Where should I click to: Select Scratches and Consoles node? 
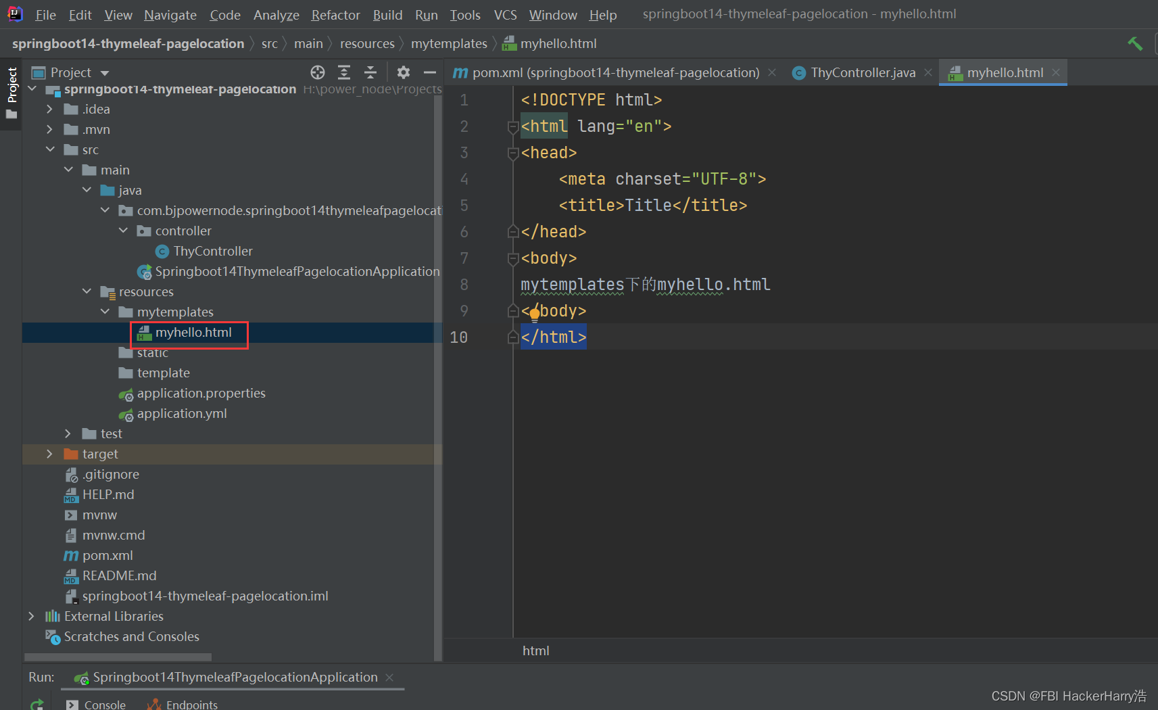(x=131, y=636)
